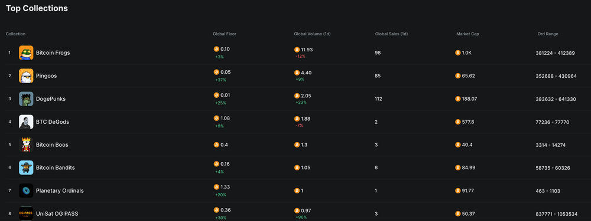
Task: Click the Bitcoin icon beside floor 0.05
Action: pos(216,72)
